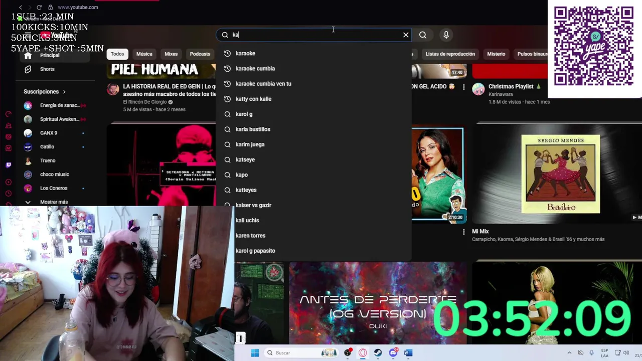Open 'choco miusic' subscription channel
The width and height of the screenshot is (642, 361).
tap(55, 174)
